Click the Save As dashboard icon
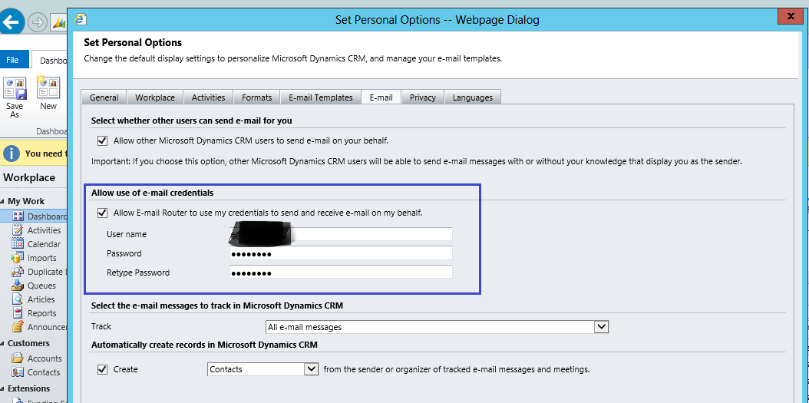The width and height of the screenshot is (809, 403). [15, 88]
